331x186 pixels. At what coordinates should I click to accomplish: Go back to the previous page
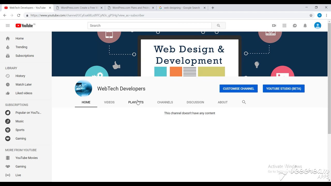pos(5,15)
